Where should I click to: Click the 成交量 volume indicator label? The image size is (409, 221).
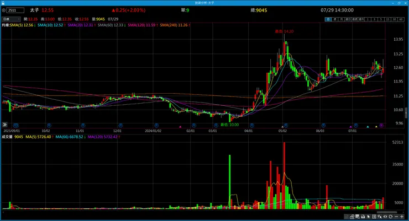tap(7, 137)
